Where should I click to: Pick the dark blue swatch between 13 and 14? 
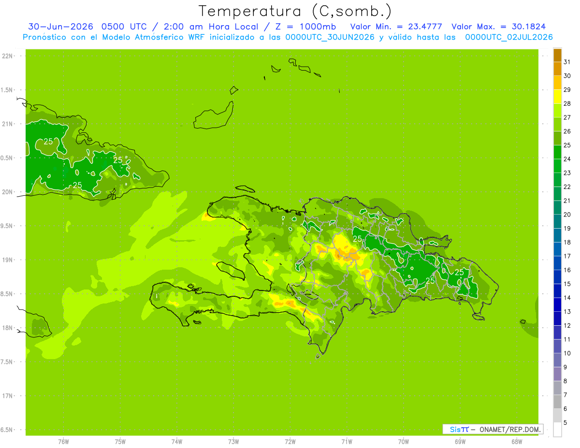point(557,305)
